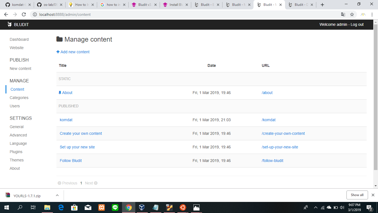378x213 pixels.
Task: Open Language settings
Action: point(18,143)
